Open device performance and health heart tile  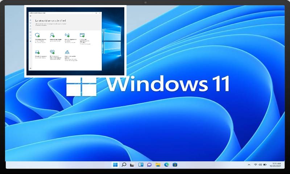coord(55,55)
